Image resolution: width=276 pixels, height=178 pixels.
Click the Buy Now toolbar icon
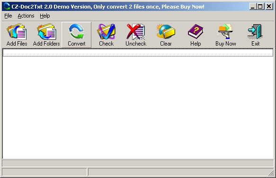coord(225,35)
